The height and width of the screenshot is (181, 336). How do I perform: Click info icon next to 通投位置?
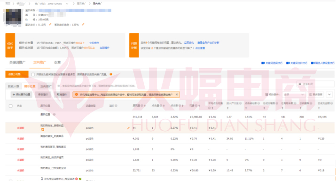click(54, 115)
